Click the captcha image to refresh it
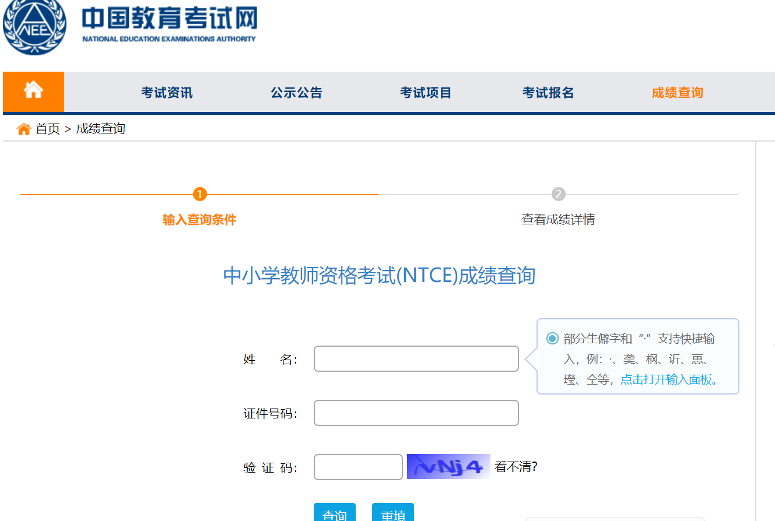This screenshot has width=775, height=521. point(448,466)
